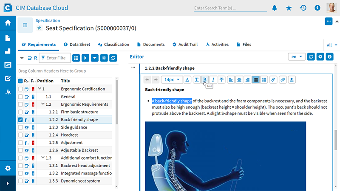The image size is (340, 191).
Task: Check the Headrest row checkbox
Action: (x=20, y=135)
